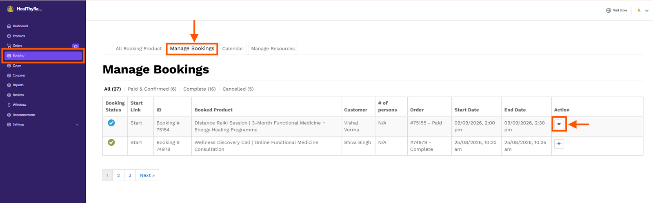Click Start link for Booking 75154

click(136, 123)
